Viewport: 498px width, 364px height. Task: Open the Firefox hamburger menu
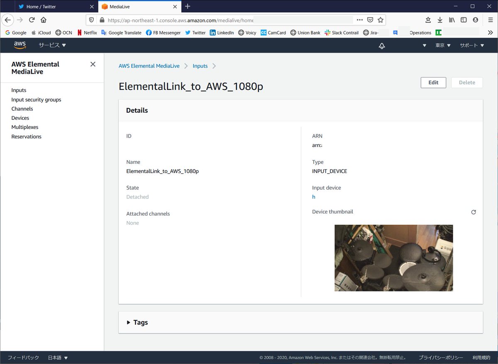pos(490,20)
